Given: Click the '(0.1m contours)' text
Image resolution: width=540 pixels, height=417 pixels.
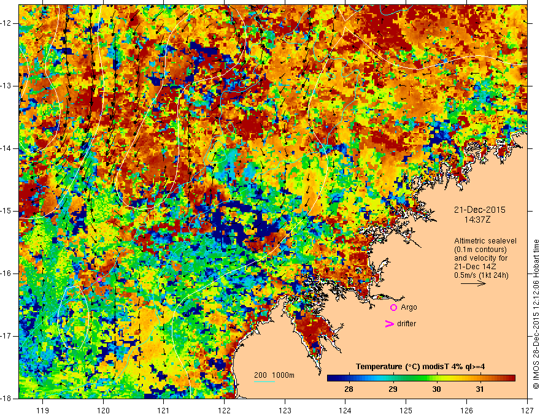Looking at the screenshot, I should (x=480, y=250).
